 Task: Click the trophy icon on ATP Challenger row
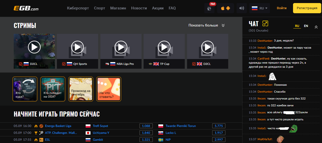tap(36, 133)
